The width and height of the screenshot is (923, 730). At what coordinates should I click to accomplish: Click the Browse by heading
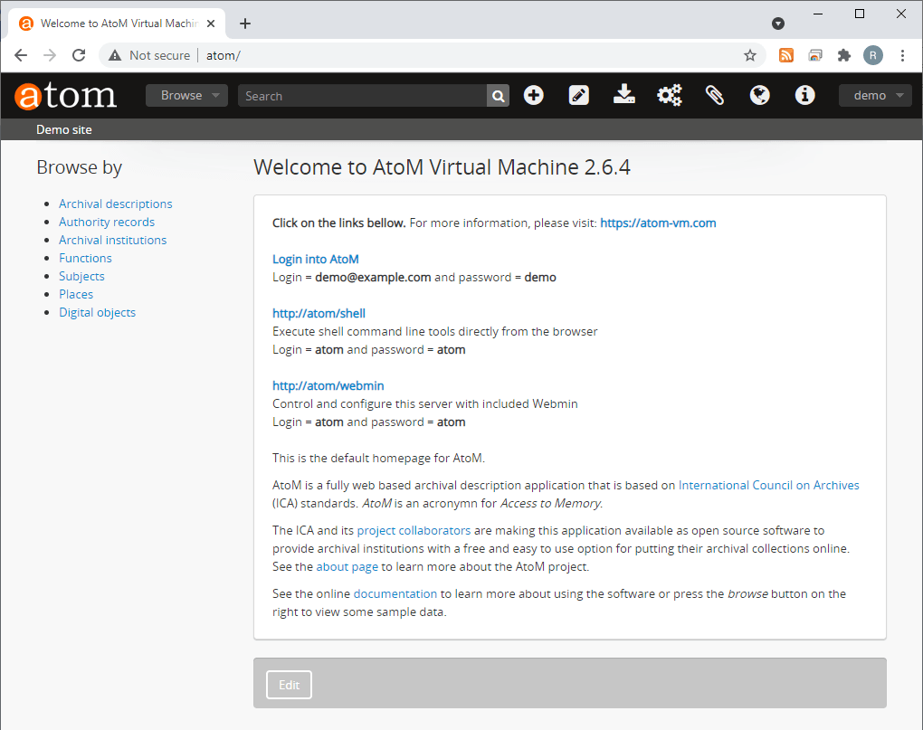point(80,168)
